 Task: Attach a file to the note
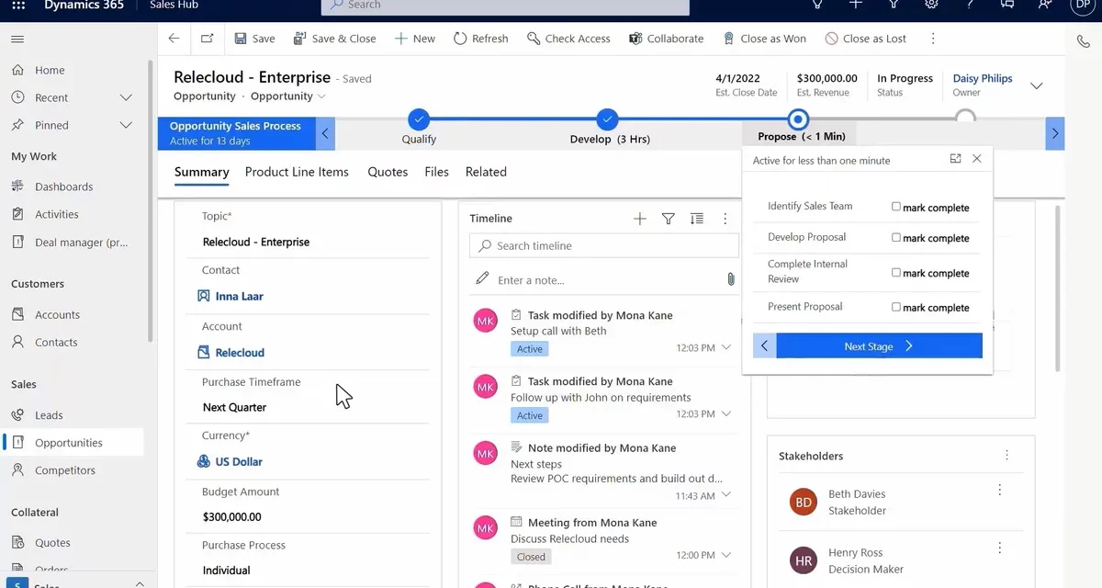pyautogui.click(x=731, y=279)
